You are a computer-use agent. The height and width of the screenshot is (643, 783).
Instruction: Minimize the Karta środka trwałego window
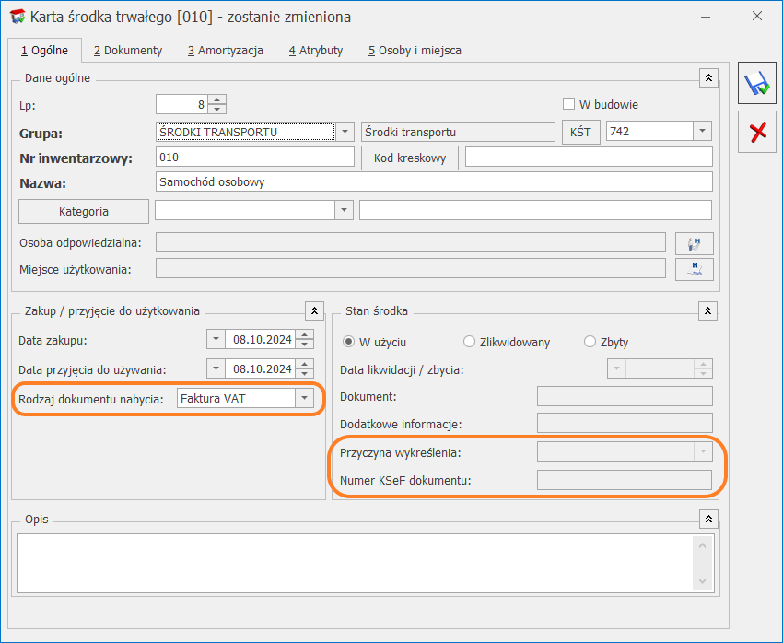click(x=705, y=17)
